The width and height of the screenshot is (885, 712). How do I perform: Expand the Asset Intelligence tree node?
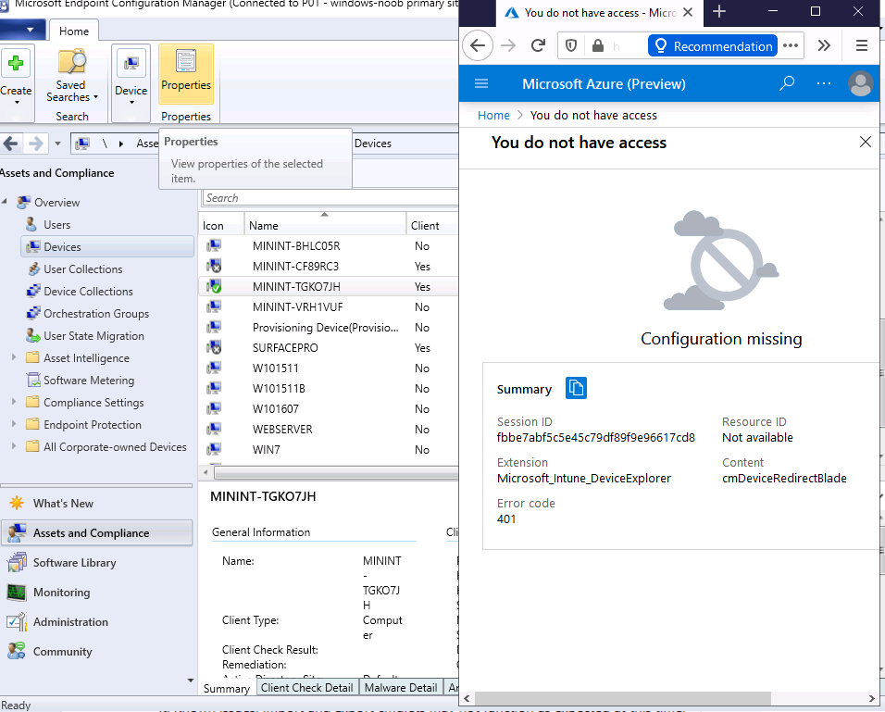(14, 357)
